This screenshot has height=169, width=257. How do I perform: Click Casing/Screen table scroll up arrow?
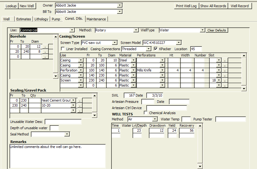[244, 55]
